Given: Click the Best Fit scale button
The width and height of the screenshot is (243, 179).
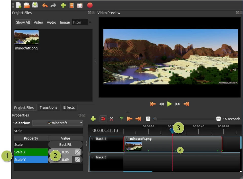Looking at the screenshot, I should click(65, 144).
